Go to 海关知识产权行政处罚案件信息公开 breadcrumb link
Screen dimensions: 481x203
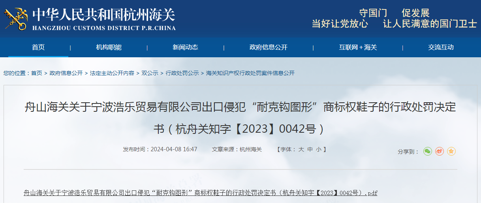tap(250, 73)
